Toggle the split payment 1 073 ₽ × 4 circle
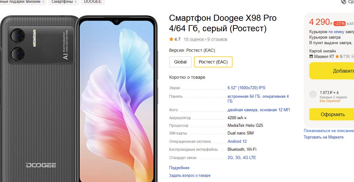 pos(313,94)
